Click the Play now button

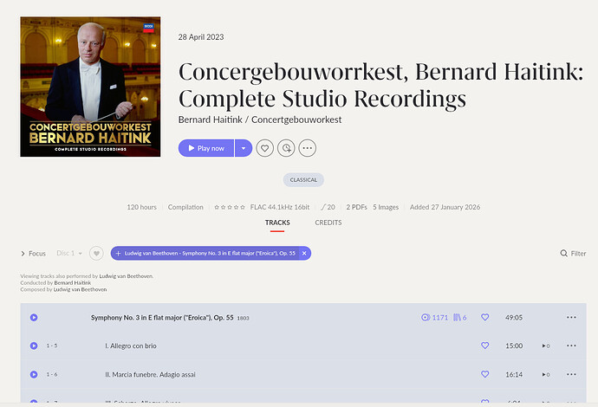coord(206,148)
